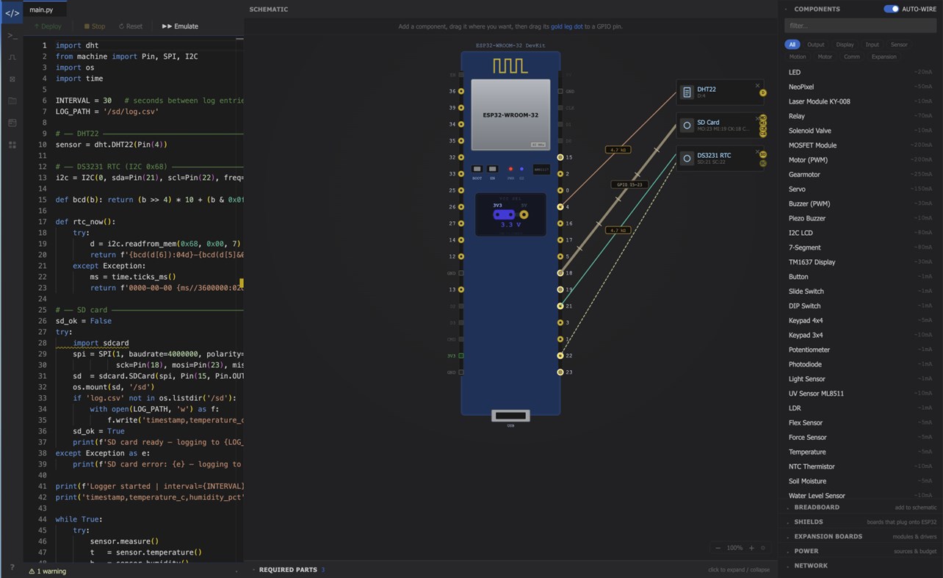Screen dimensions: 943x578
Task: Open the code editor view icon
Action: coord(12,12)
